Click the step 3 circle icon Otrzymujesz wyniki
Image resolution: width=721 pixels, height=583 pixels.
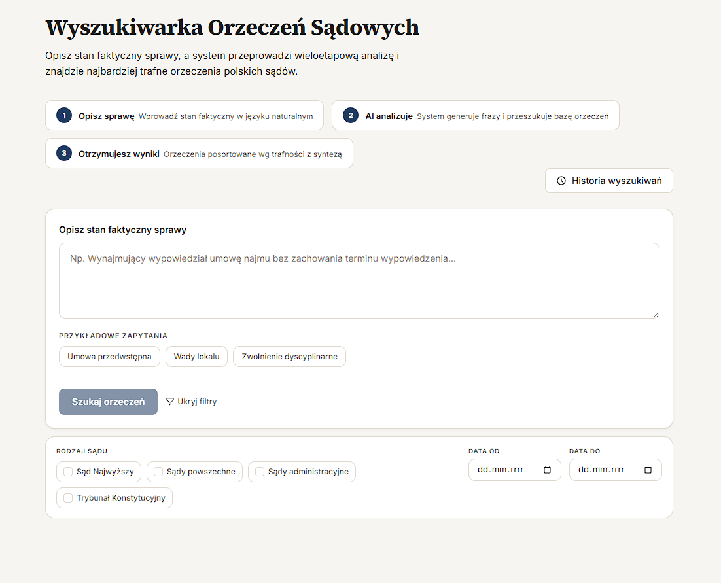(63, 152)
